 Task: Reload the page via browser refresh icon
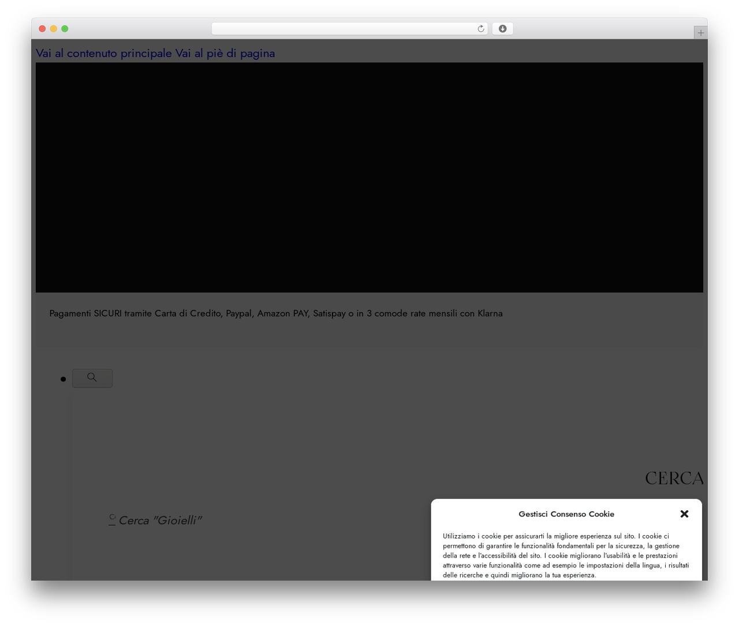click(x=480, y=29)
